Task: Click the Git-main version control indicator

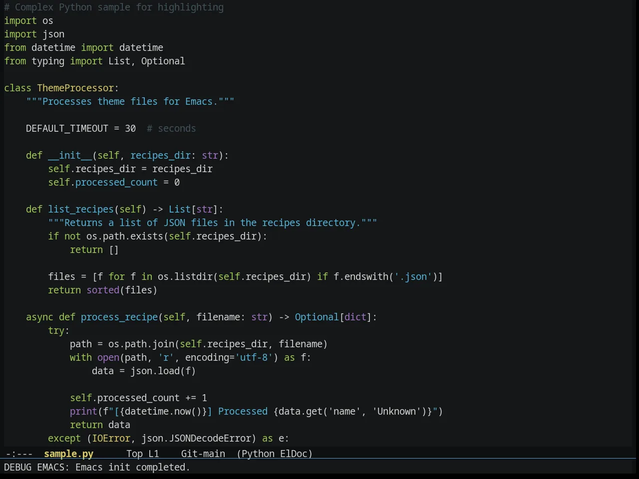Action: 203,454
